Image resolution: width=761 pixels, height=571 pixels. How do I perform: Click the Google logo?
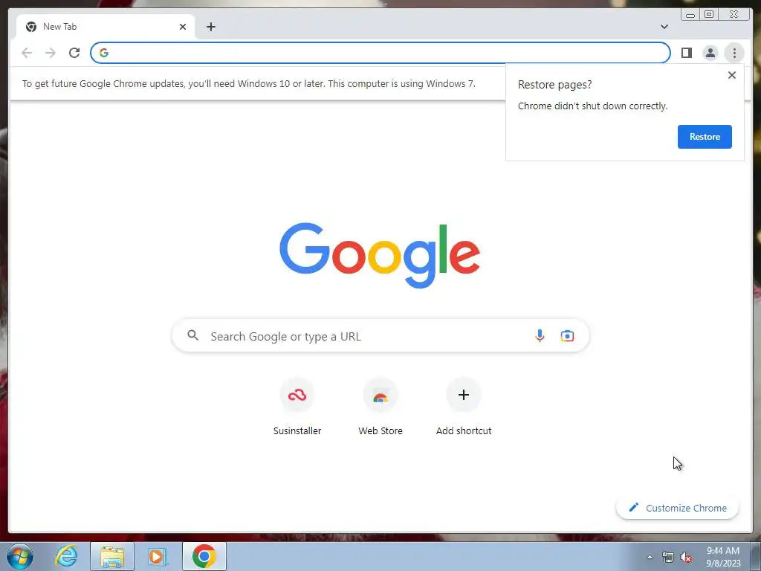click(x=380, y=255)
